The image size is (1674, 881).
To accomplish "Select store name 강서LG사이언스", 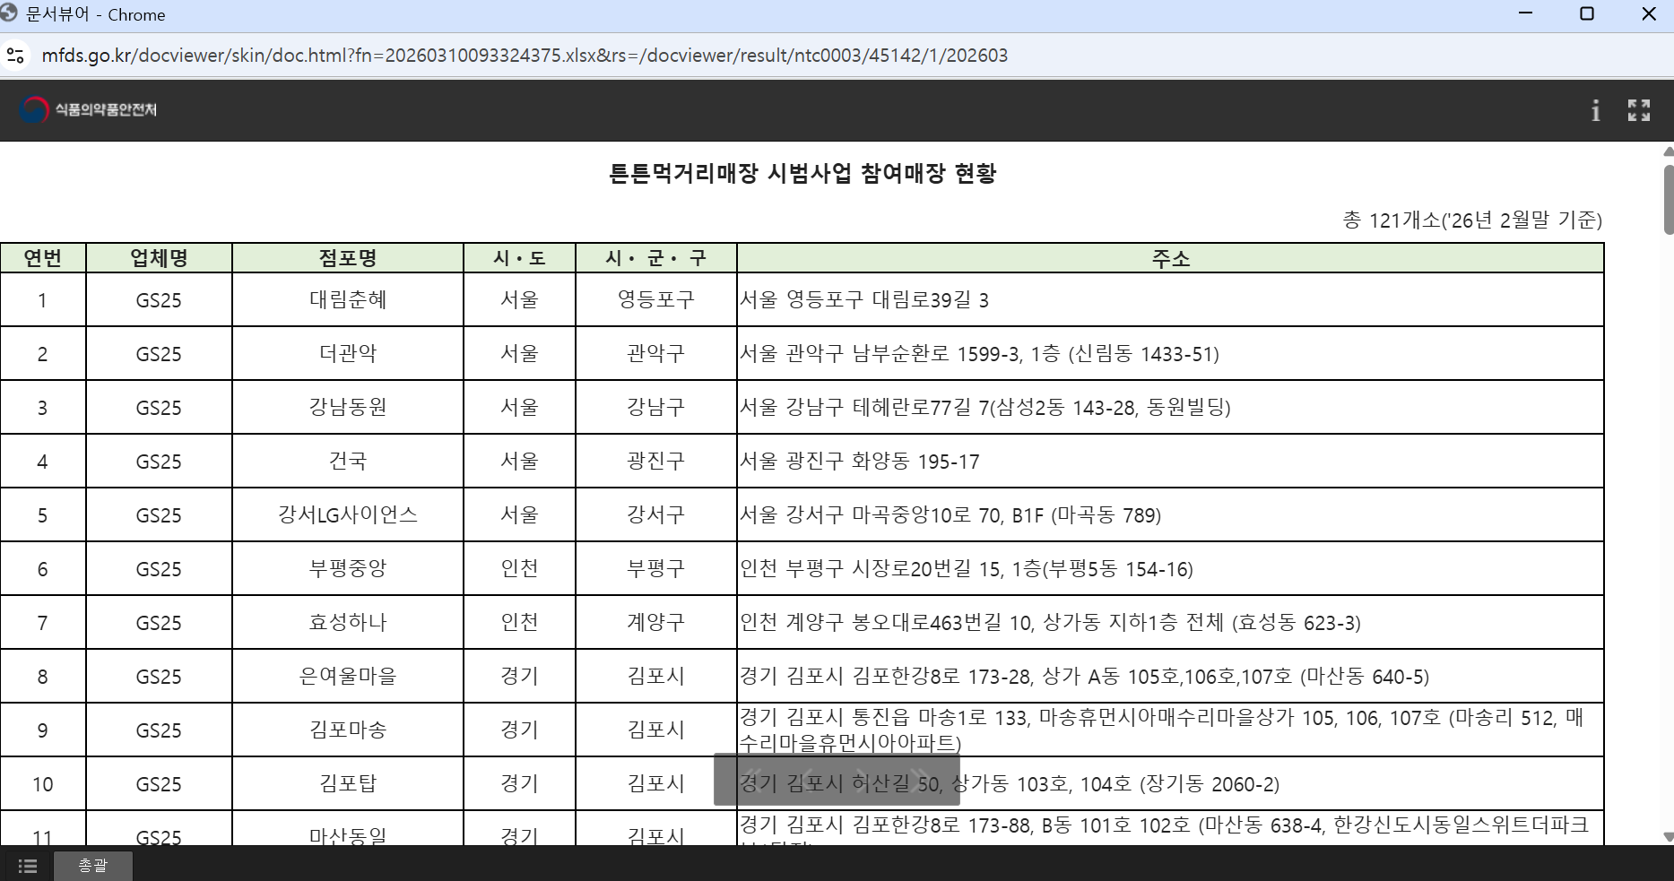I will (x=348, y=514).
